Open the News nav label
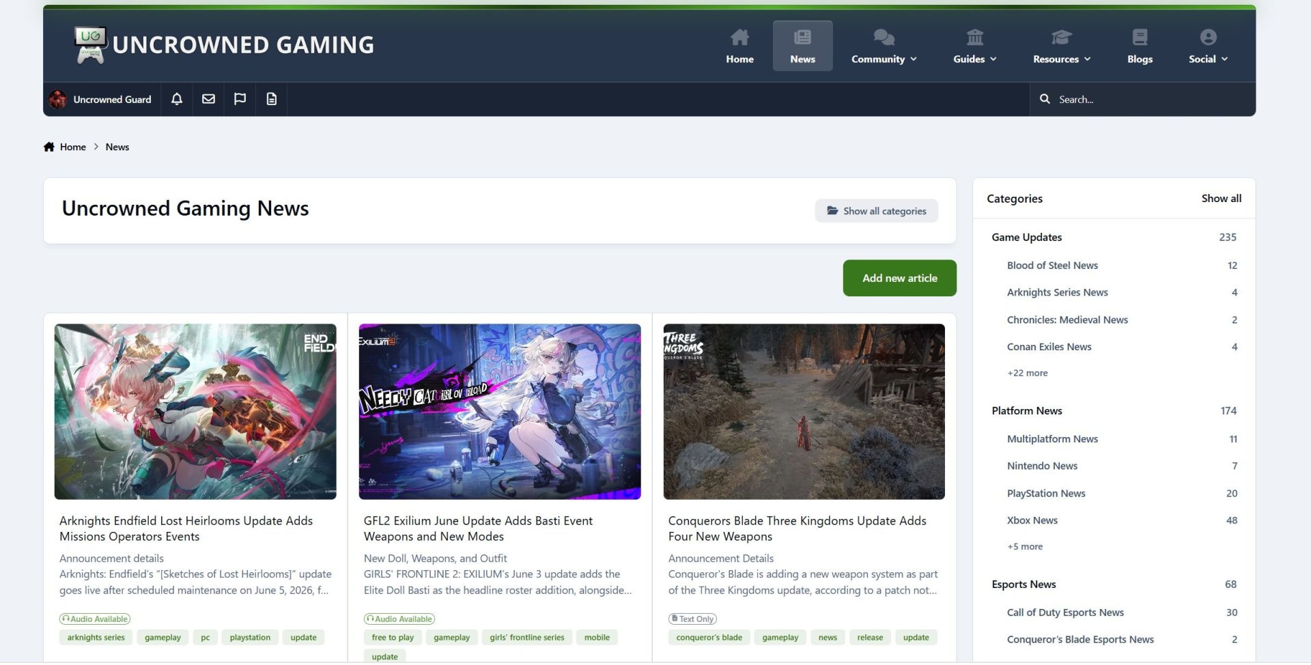1311x665 pixels. pos(802,59)
